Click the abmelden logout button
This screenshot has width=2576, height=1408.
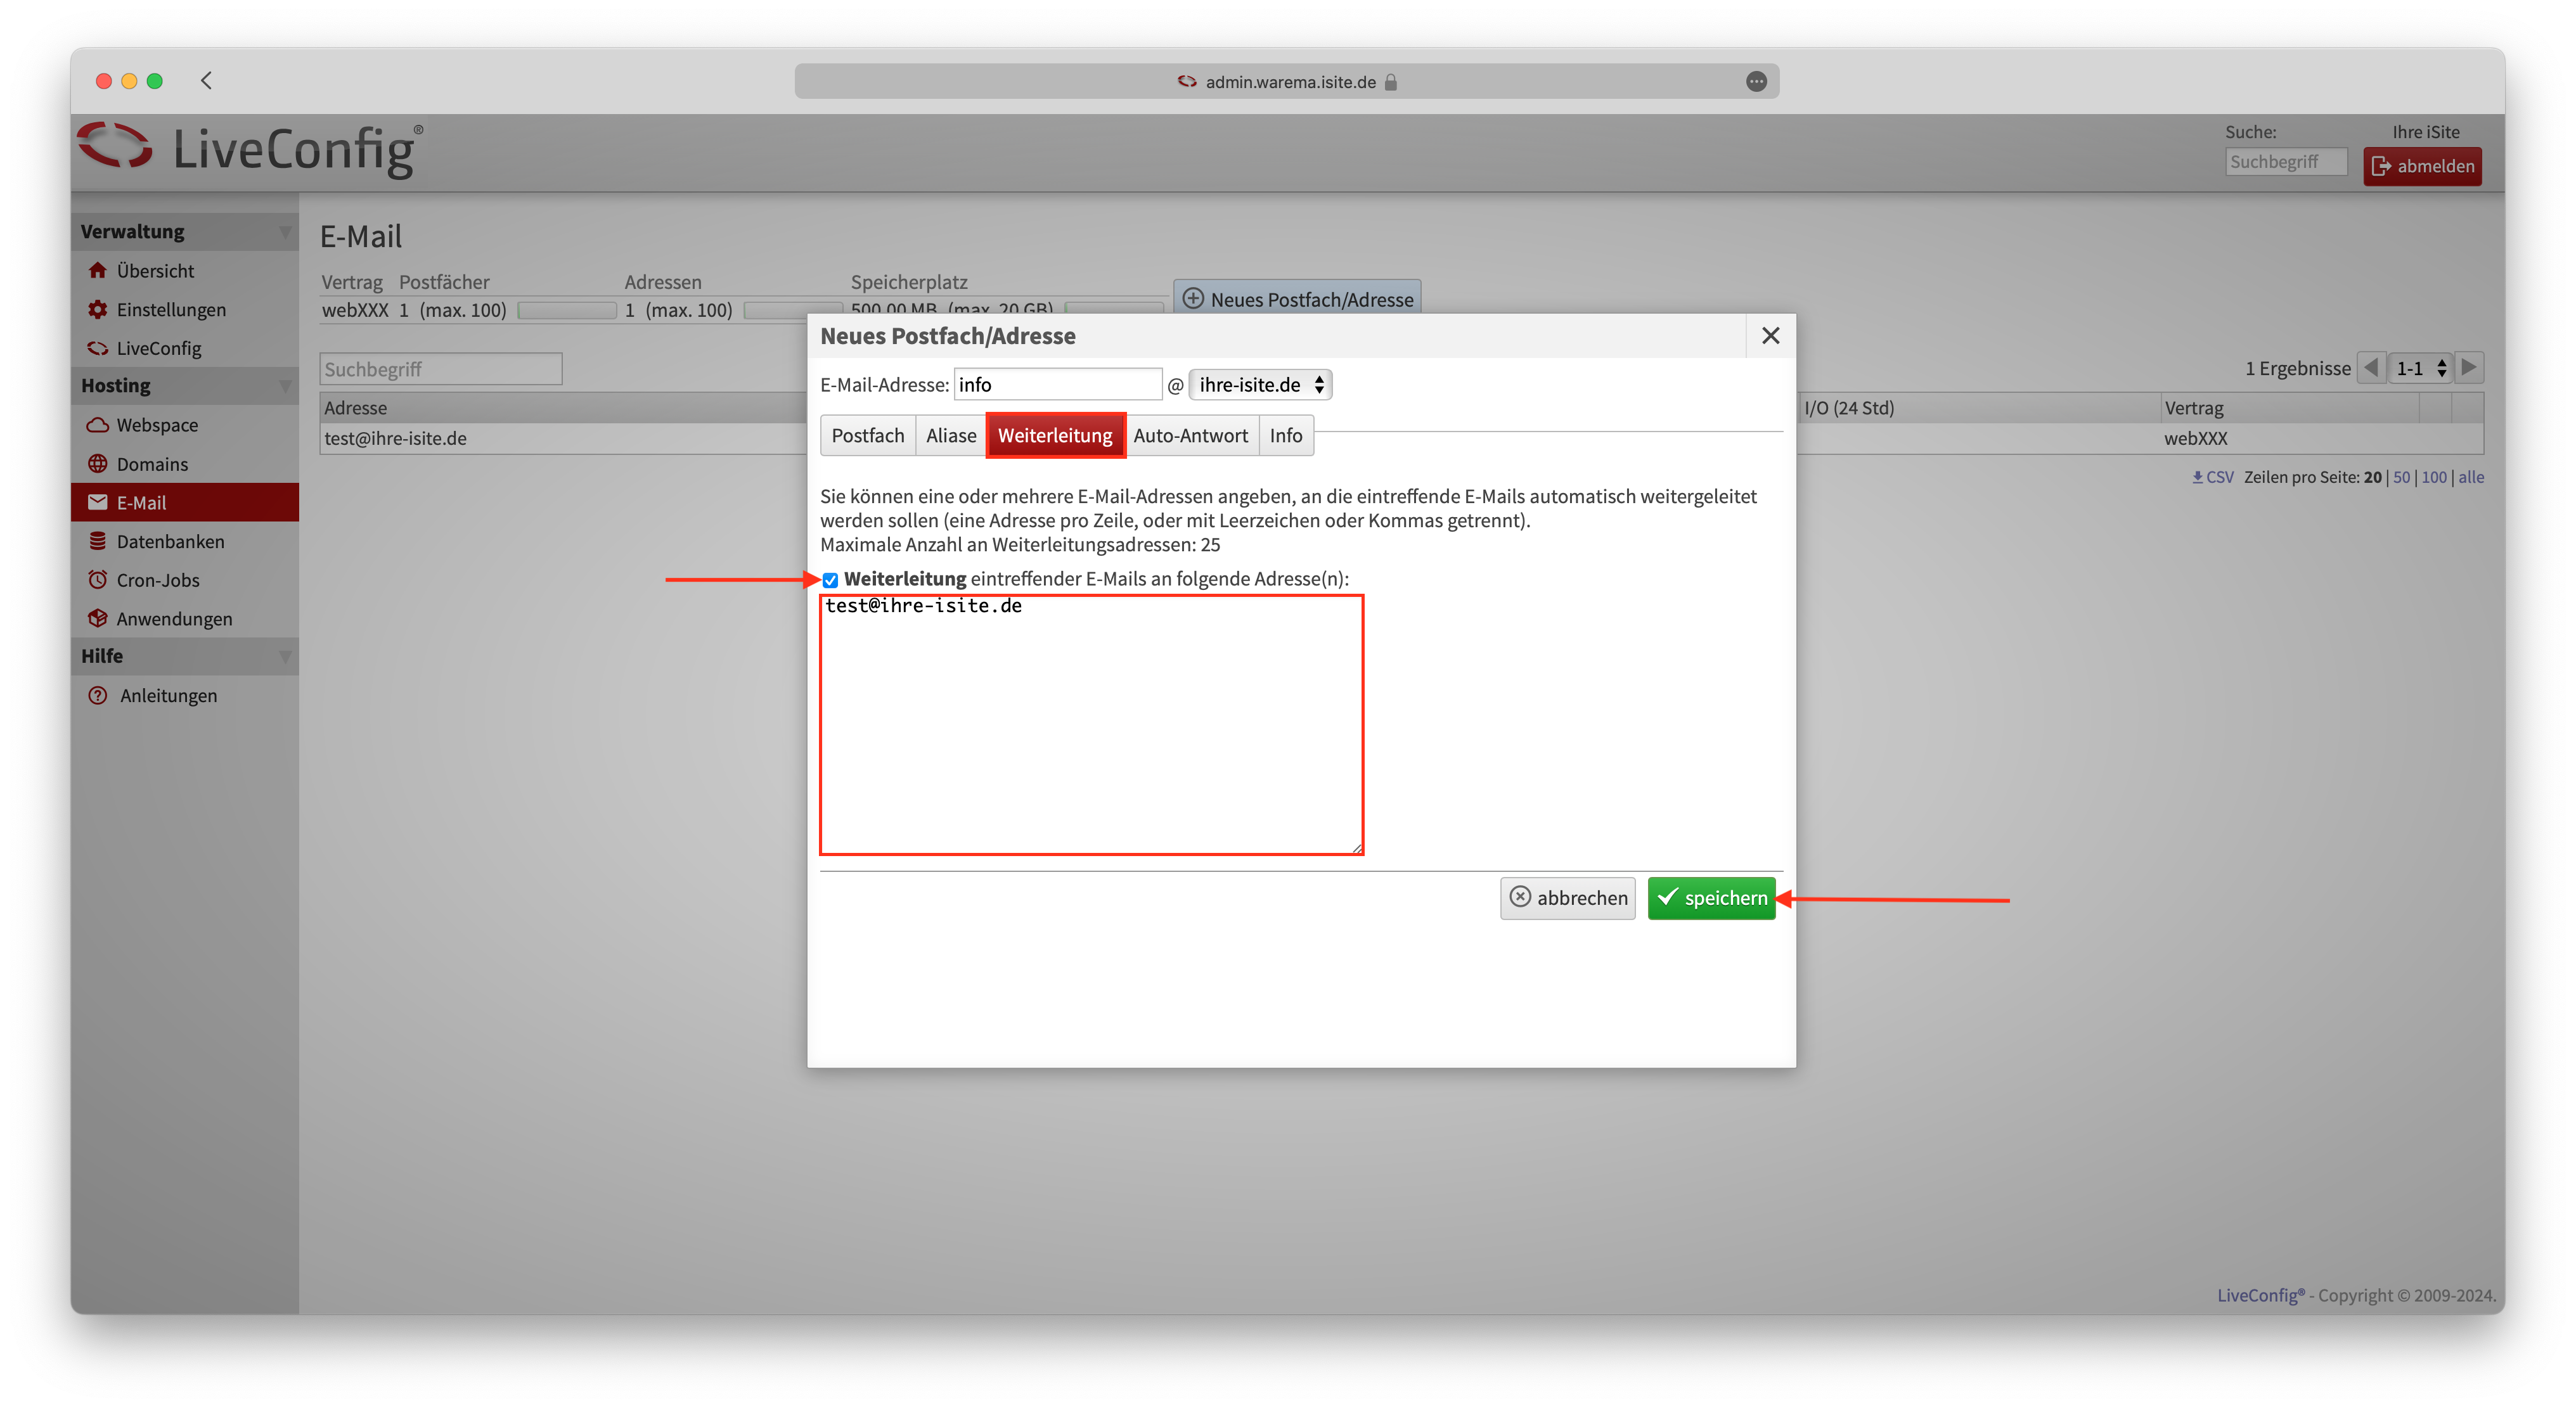2422,166
